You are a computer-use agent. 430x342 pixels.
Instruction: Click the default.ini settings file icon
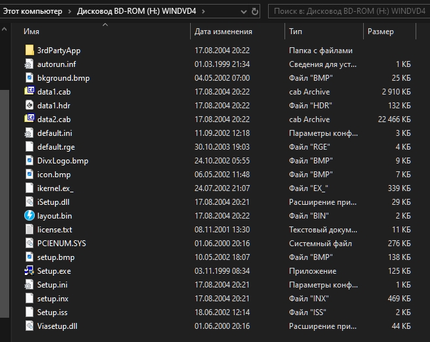coord(29,133)
